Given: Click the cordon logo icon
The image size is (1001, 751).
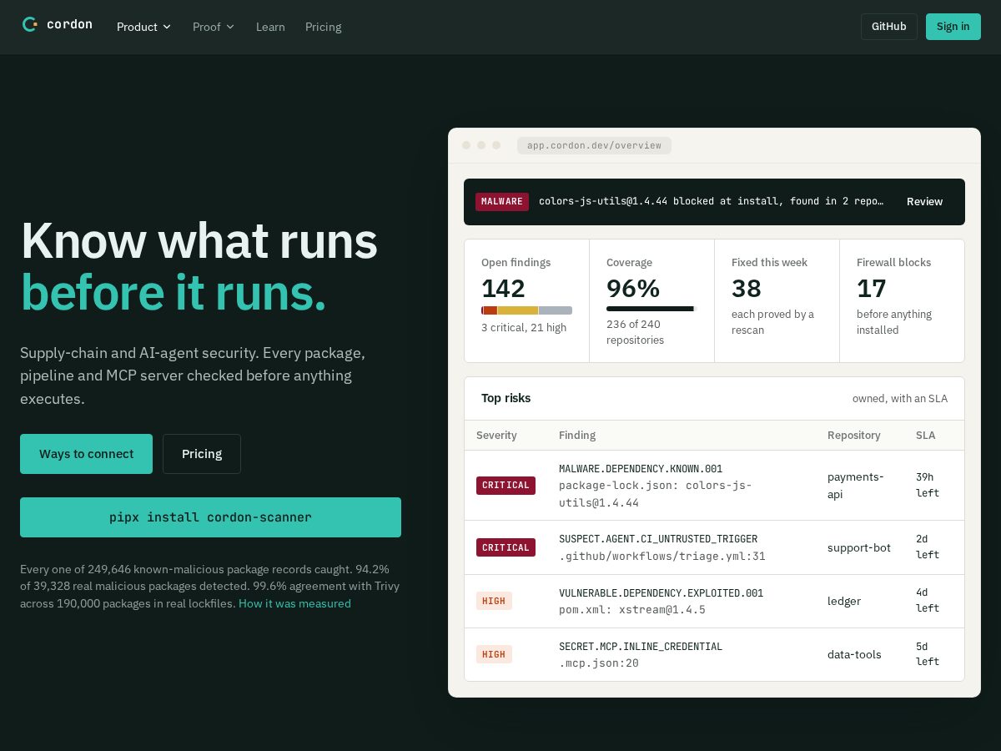Looking at the screenshot, I should point(30,25).
